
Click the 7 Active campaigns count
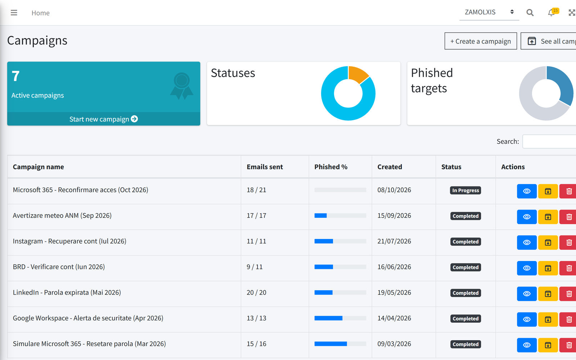point(15,76)
